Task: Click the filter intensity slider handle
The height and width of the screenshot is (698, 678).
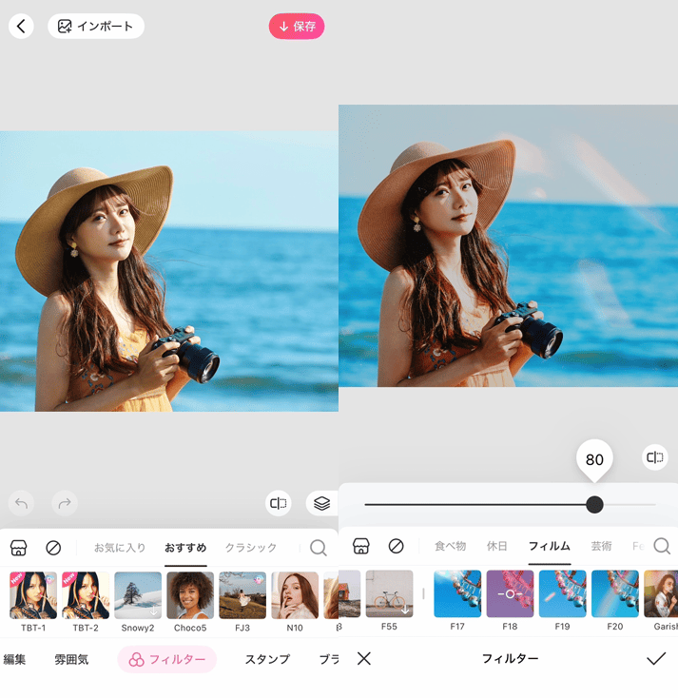Action: point(594,505)
